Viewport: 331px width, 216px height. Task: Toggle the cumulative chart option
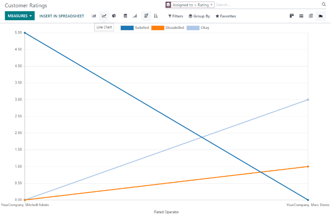tap(135, 16)
